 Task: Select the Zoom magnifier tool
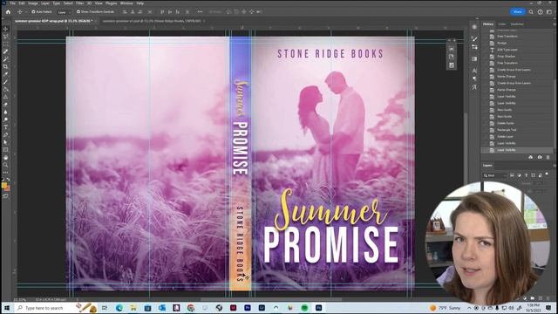click(x=5, y=165)
